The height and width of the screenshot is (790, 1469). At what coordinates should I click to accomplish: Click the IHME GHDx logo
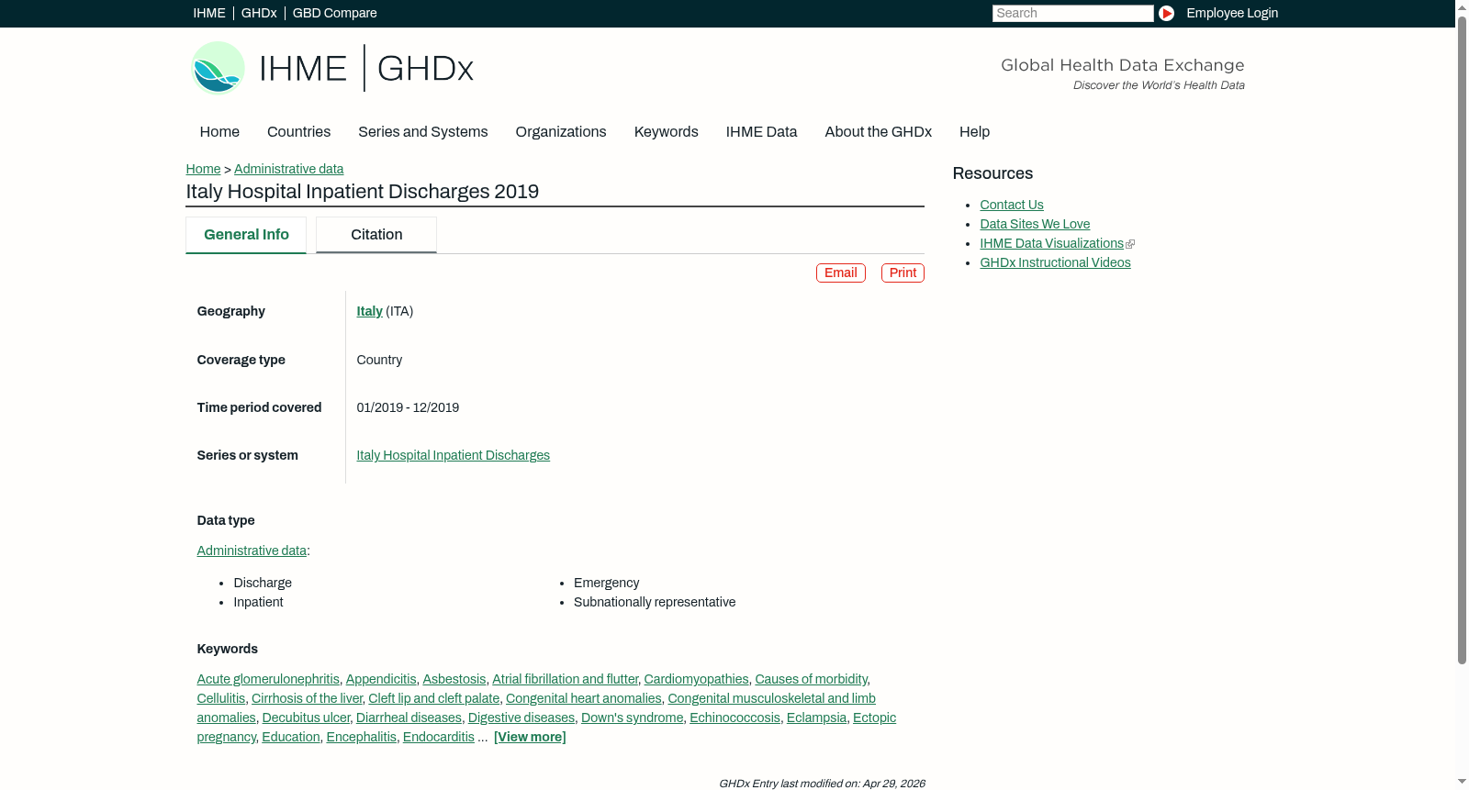click(332, 68)
